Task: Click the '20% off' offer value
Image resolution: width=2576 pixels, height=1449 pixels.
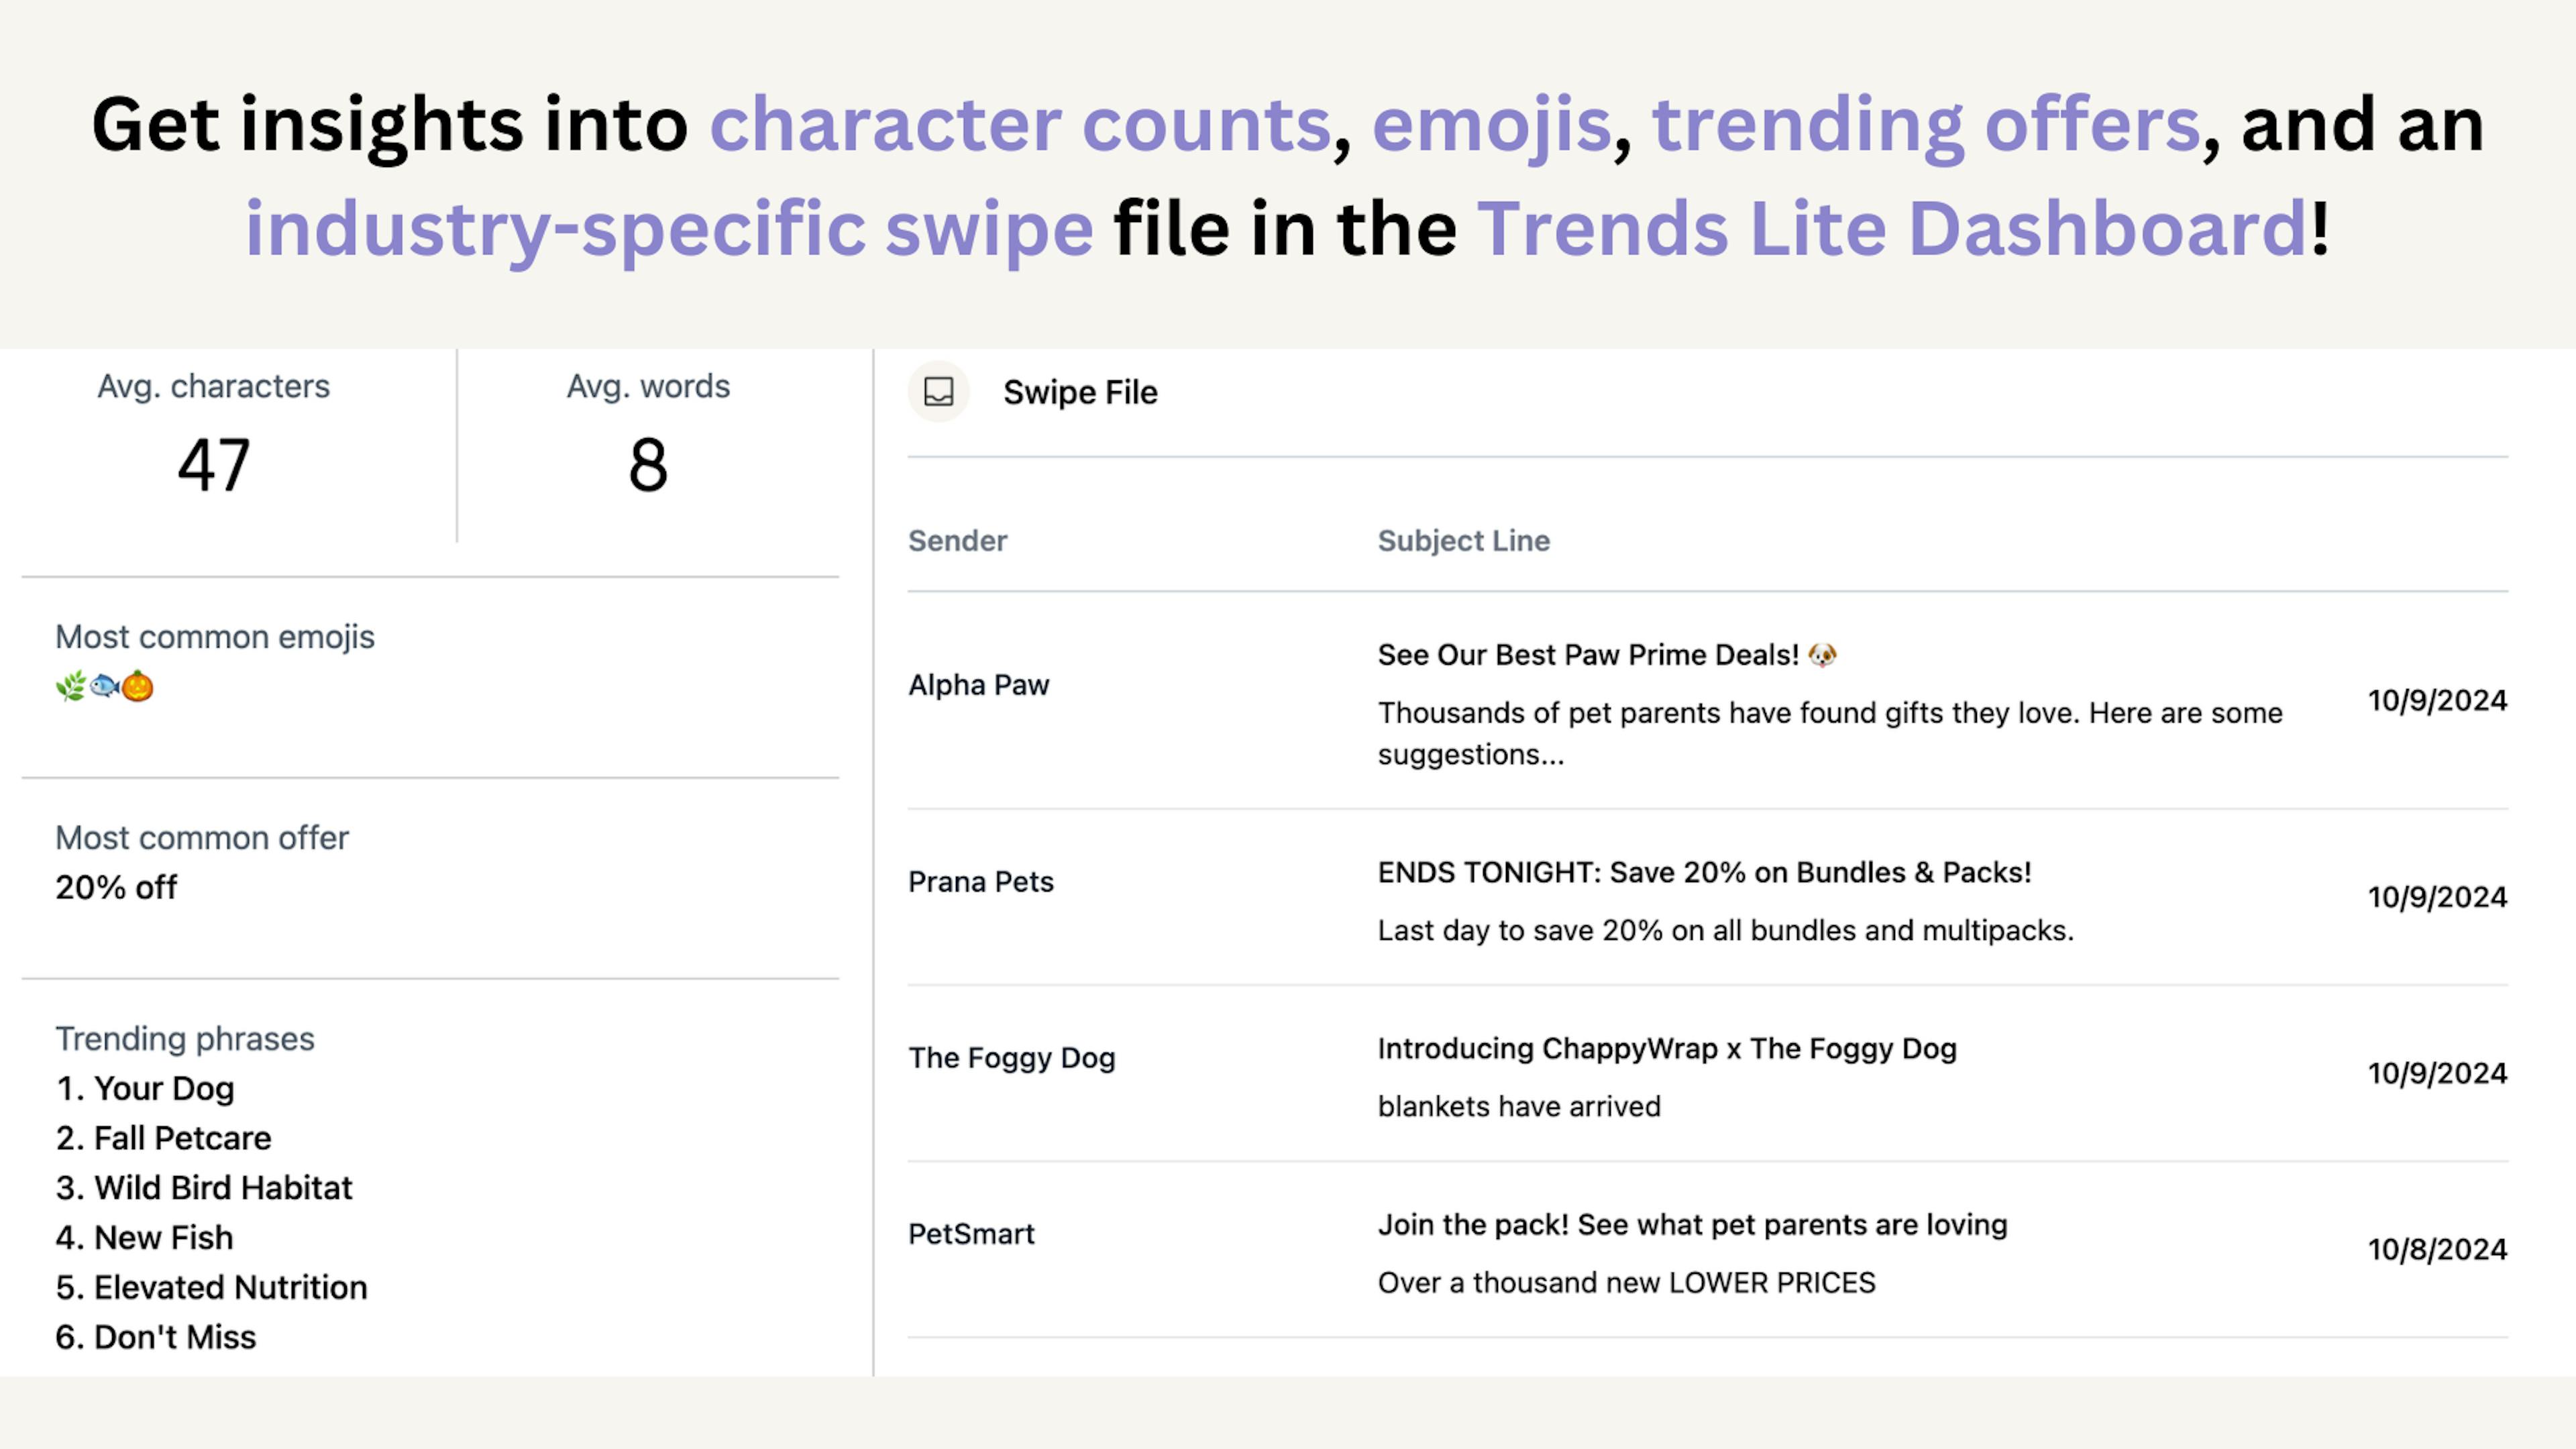Action: 116,887
